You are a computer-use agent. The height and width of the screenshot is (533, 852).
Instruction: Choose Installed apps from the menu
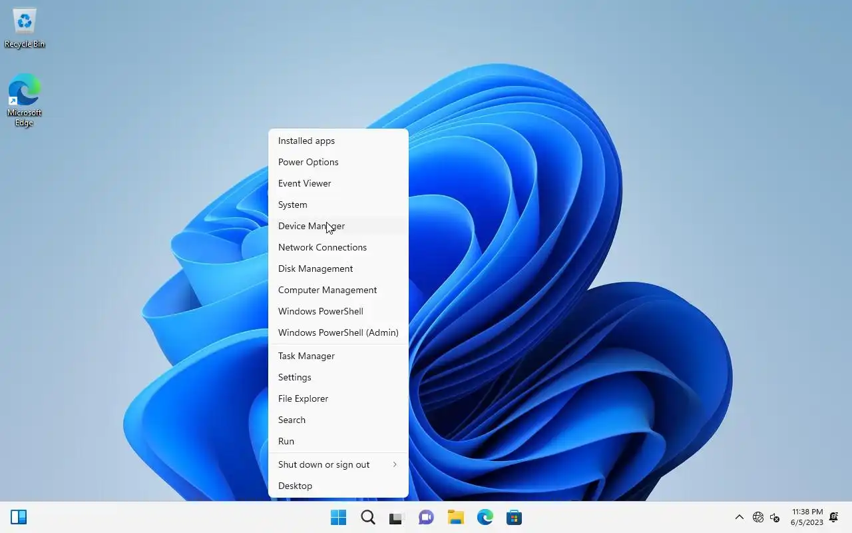pyautogui.click(x=338, y=141)
